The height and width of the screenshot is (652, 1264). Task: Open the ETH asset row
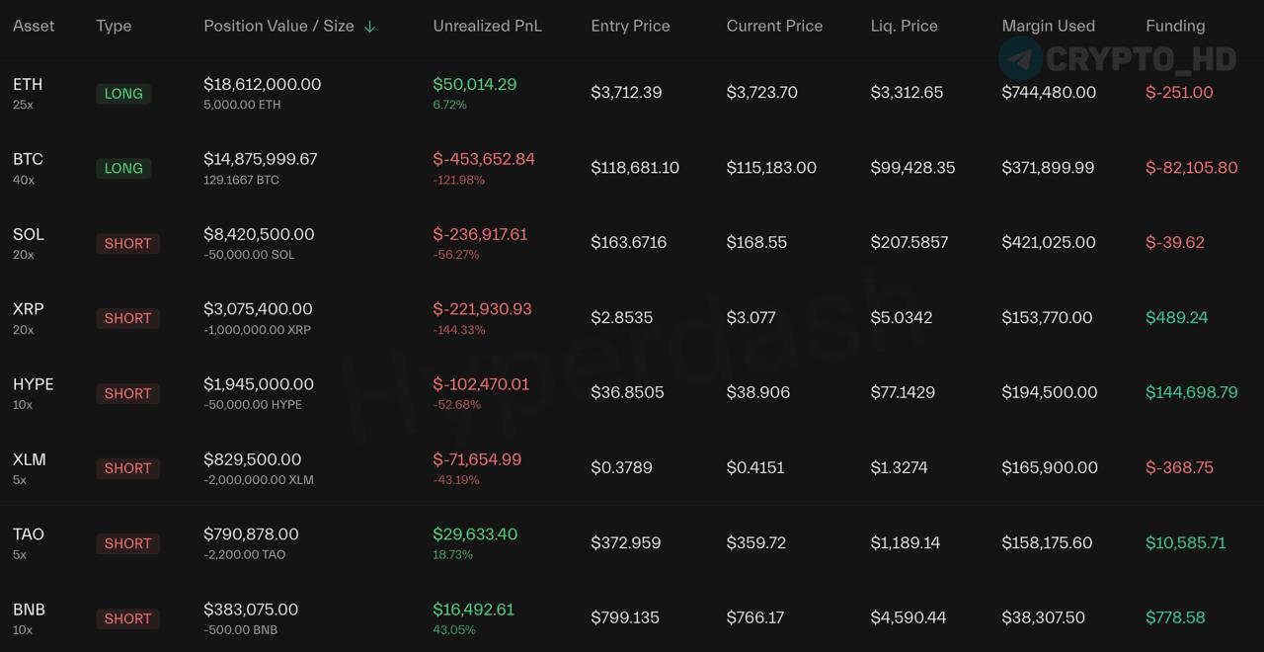(x=632, y=93)
